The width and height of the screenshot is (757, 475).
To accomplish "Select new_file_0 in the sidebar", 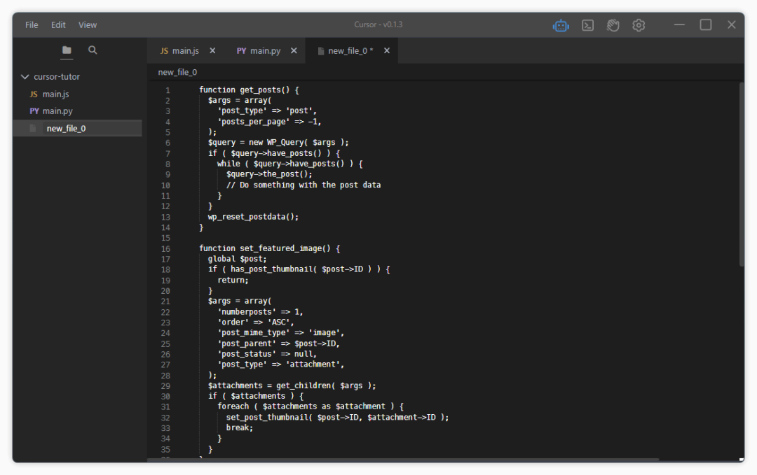I will [66, 129].
